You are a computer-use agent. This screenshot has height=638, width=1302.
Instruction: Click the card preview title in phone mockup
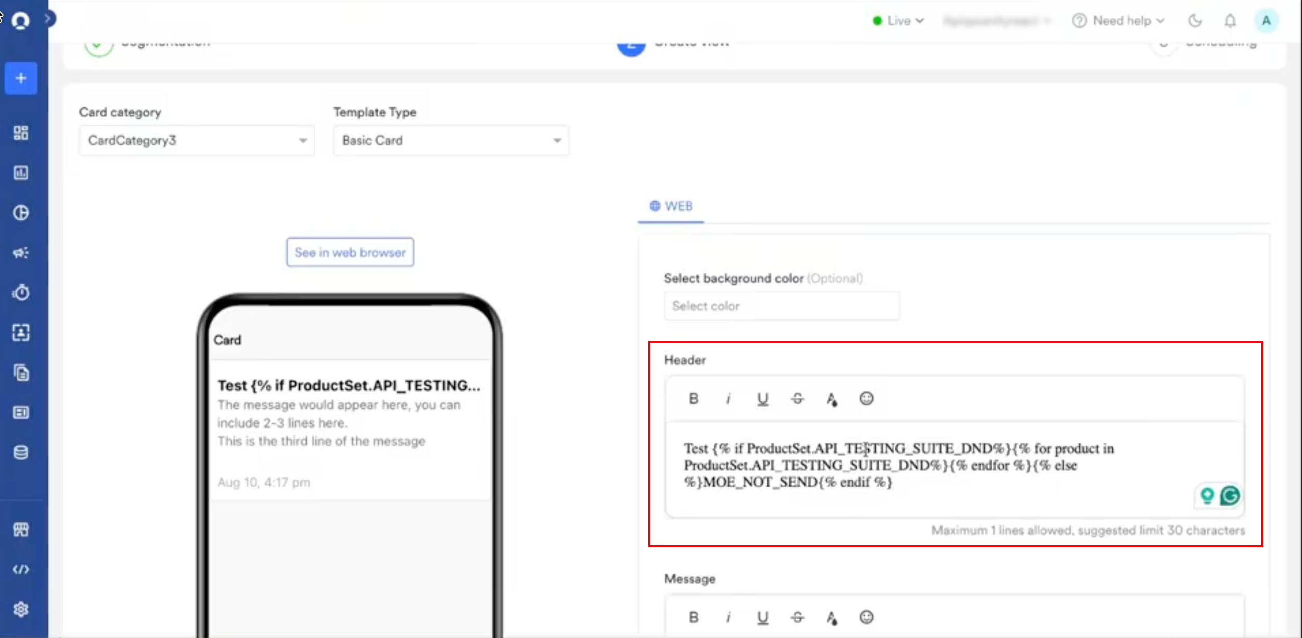(x=349, y=385)
